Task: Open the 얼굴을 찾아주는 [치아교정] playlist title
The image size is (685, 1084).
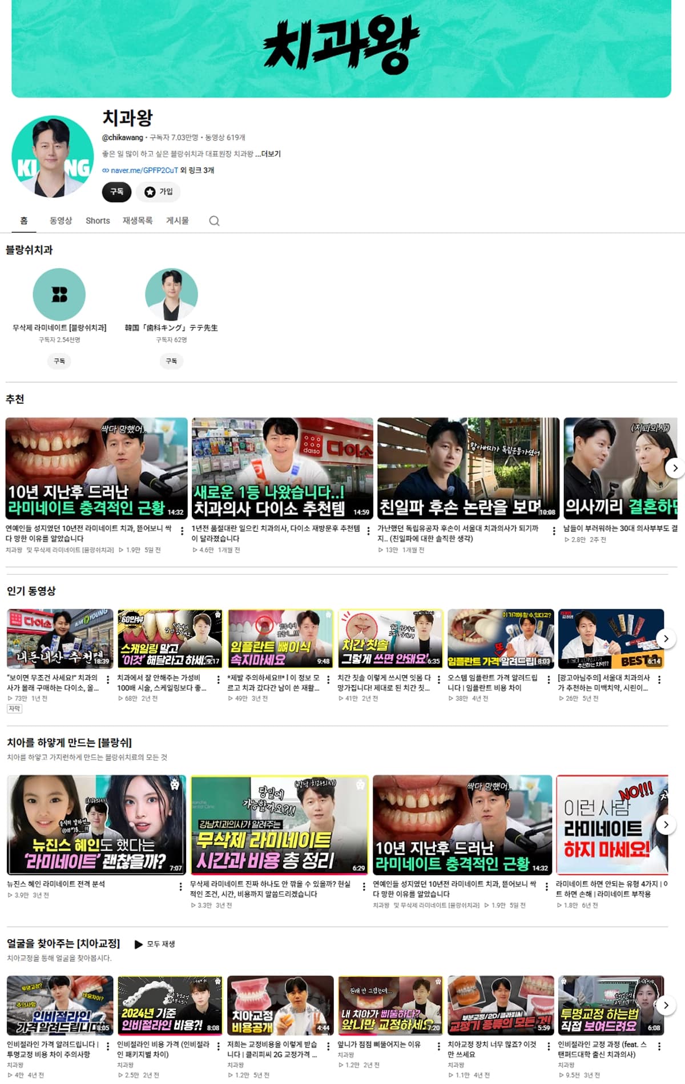Action: pos(63,944)
